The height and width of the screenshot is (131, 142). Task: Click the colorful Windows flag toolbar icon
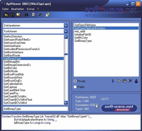tap(40, 15)
